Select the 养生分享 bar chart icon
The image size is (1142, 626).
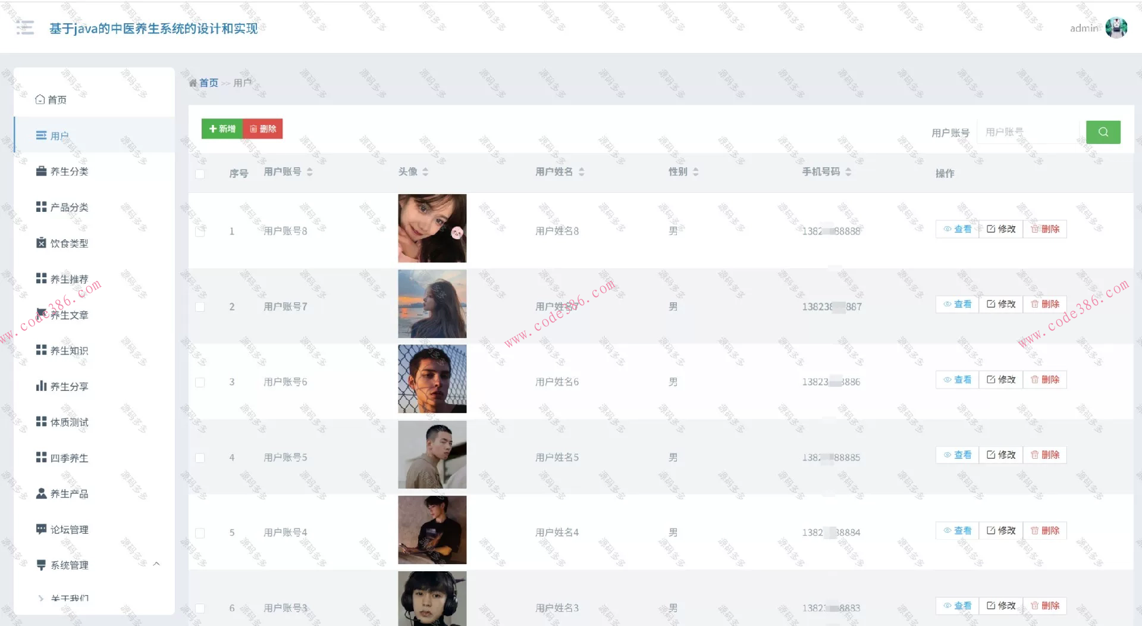click(41, 386)
